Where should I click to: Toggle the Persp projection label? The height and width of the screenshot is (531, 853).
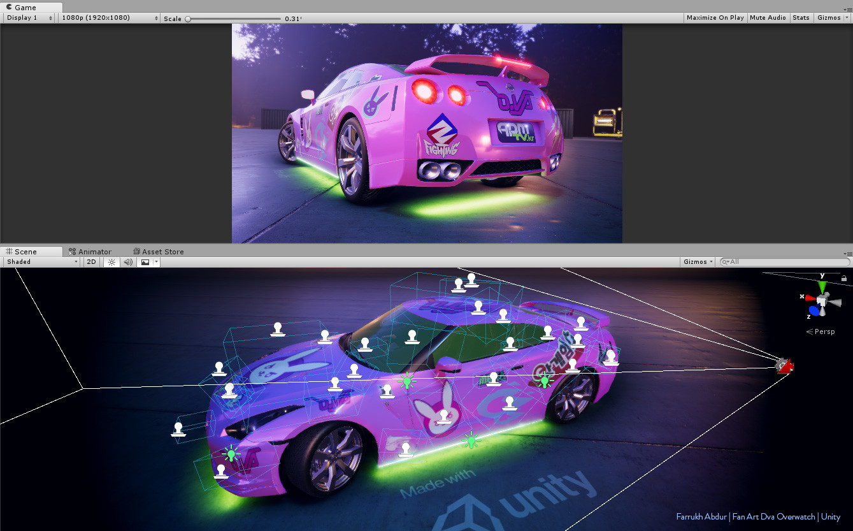point(821,331)
